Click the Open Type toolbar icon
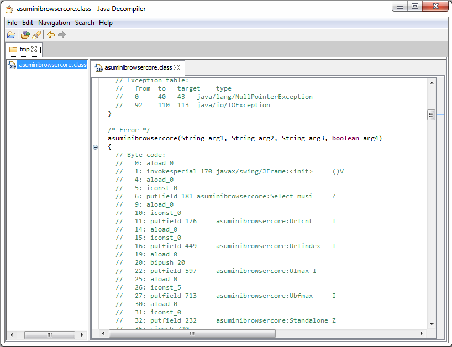The height and width of the screenshot is (347, 452). tap(25, 35)
